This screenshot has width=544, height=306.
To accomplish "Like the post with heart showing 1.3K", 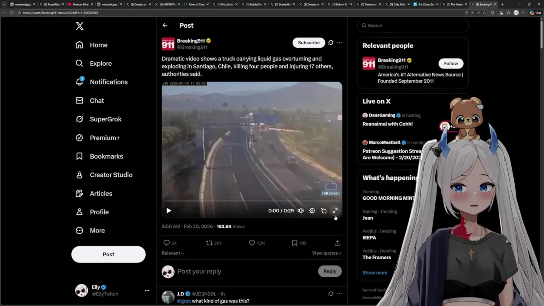I will coord(257,243).
